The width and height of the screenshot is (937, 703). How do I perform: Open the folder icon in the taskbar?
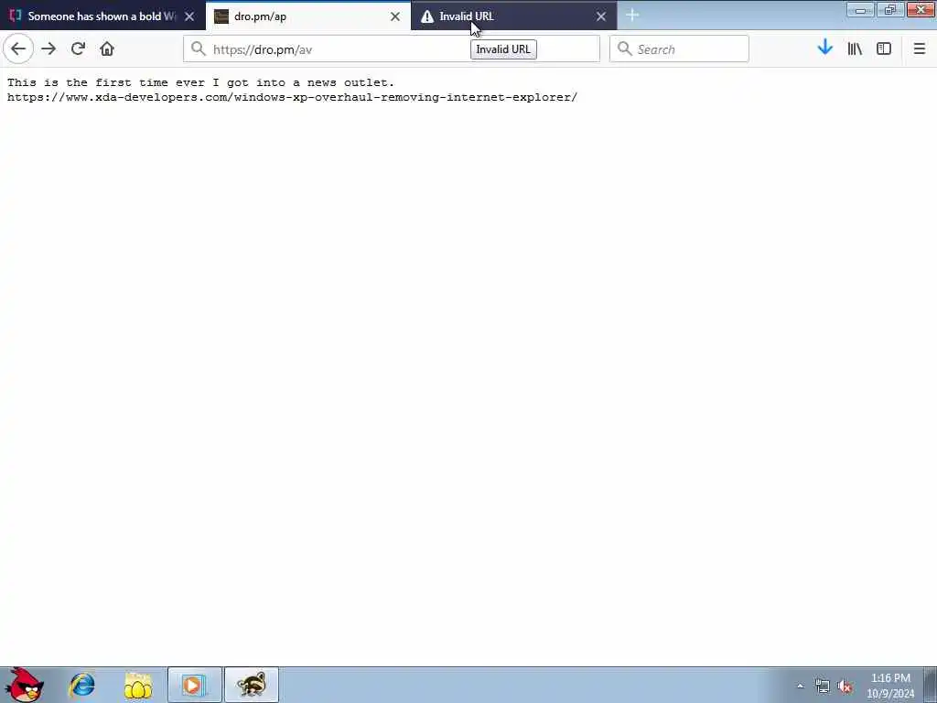[x=138, y=685]
